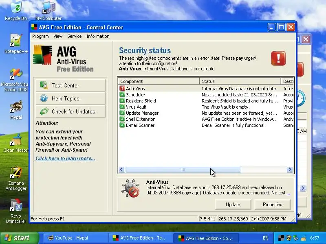Open the Windows Start menu
326x244 pixels.
(x=20, y=238)
